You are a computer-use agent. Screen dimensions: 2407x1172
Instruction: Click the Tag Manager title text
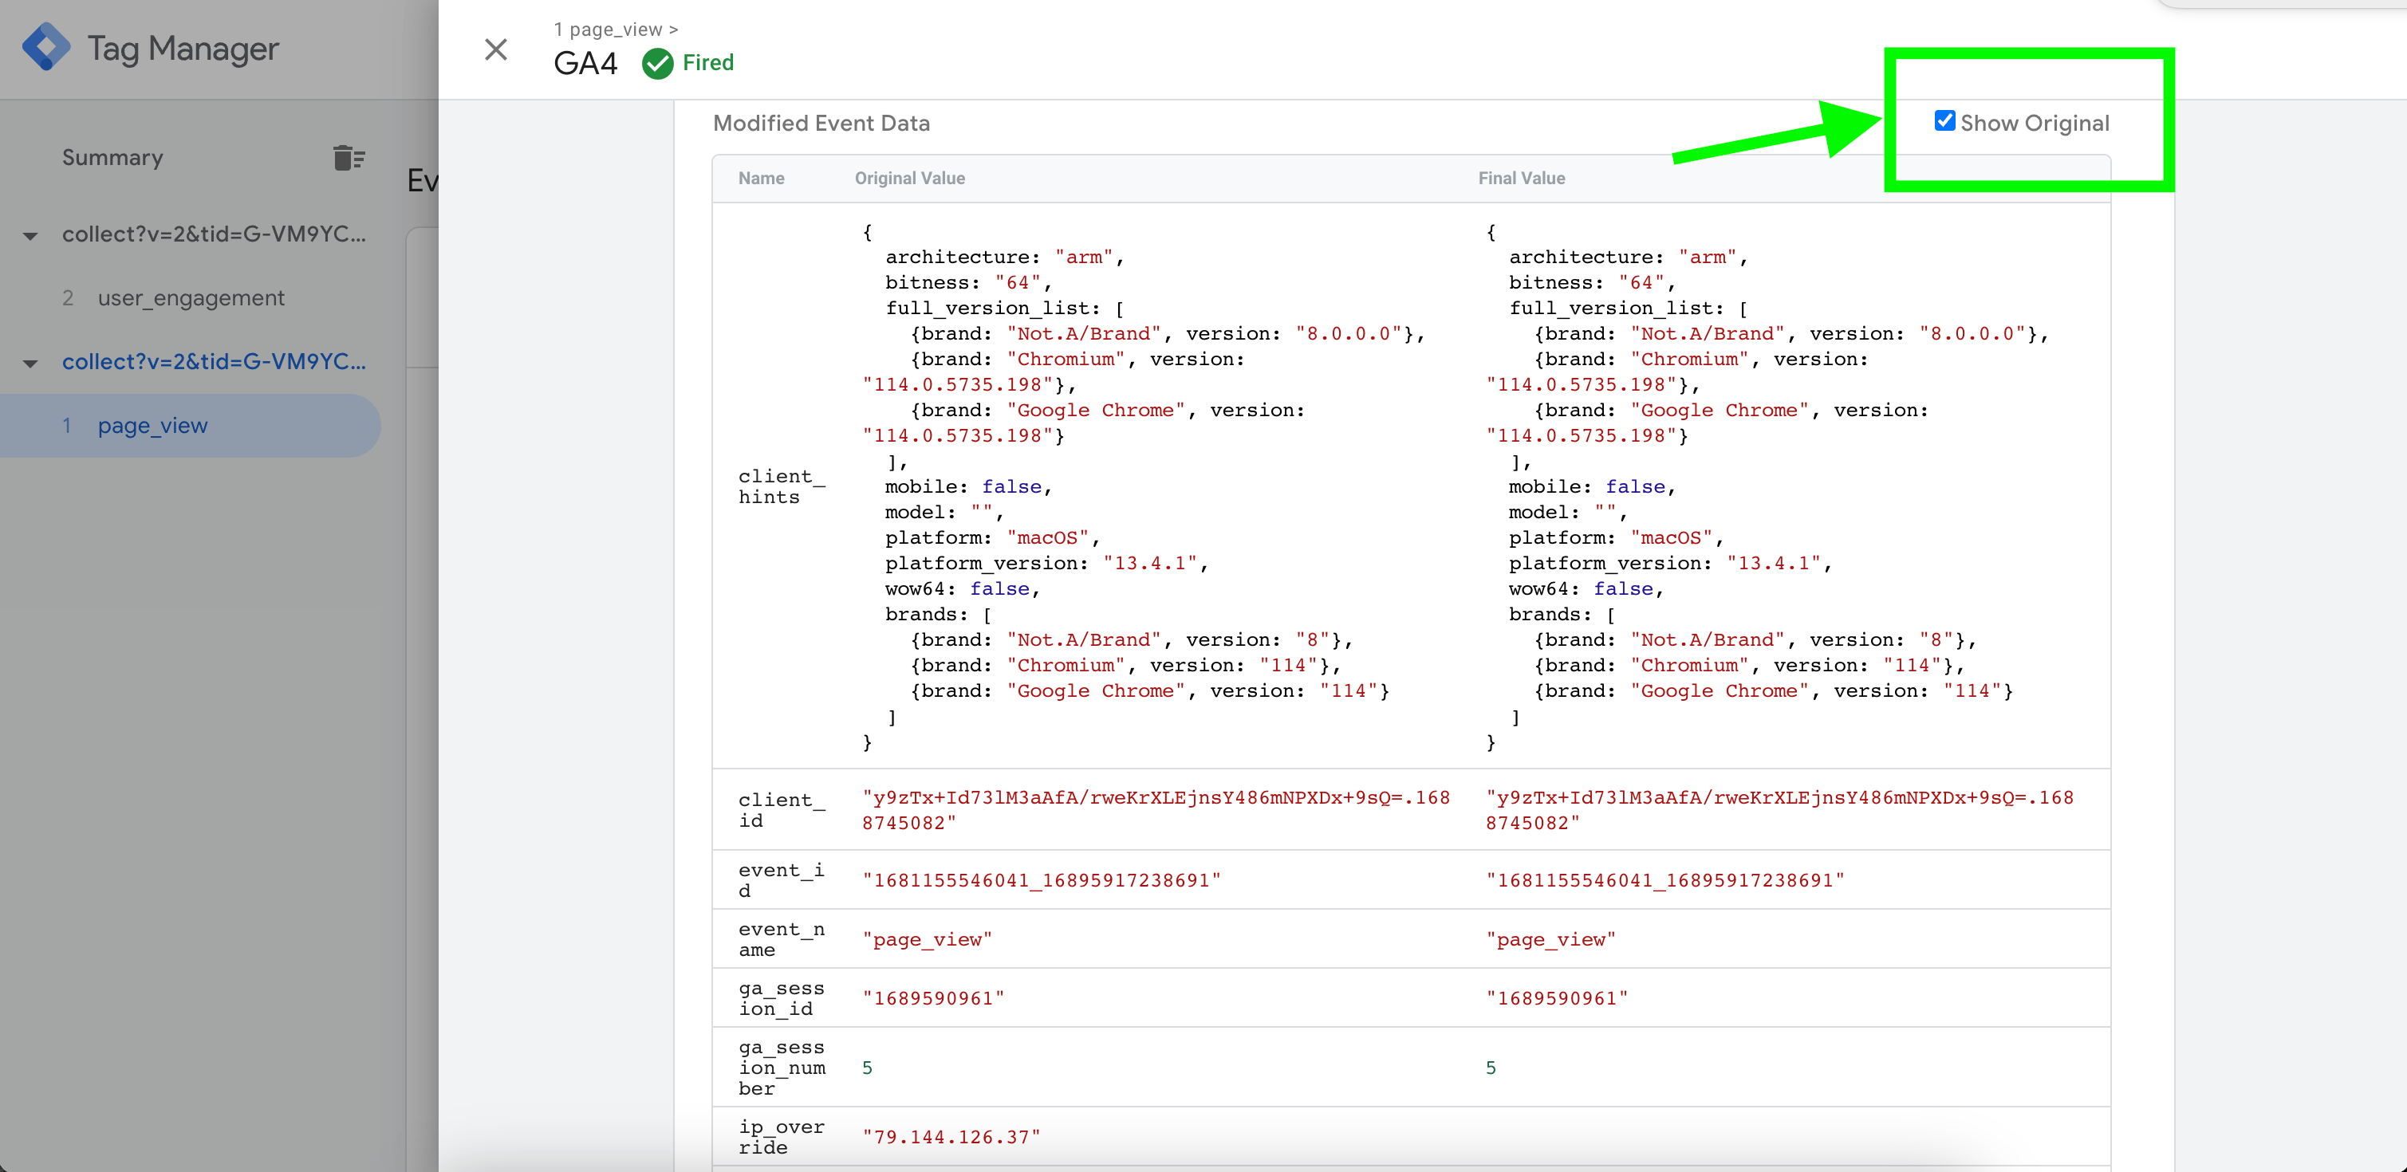coord(183,49)
